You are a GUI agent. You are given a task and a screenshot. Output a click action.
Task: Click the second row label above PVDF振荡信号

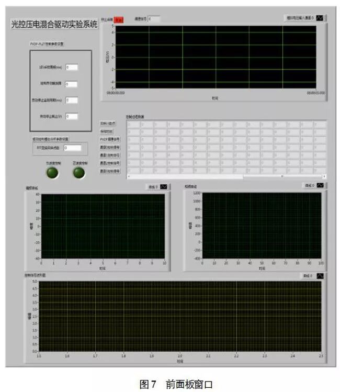click(x=106, y=131)
